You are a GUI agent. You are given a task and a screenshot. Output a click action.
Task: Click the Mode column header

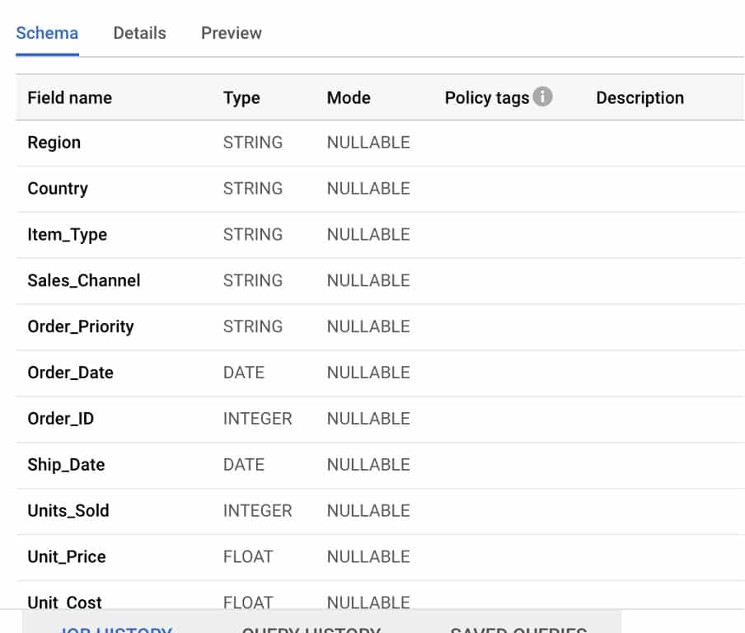[x=348, y=97]
